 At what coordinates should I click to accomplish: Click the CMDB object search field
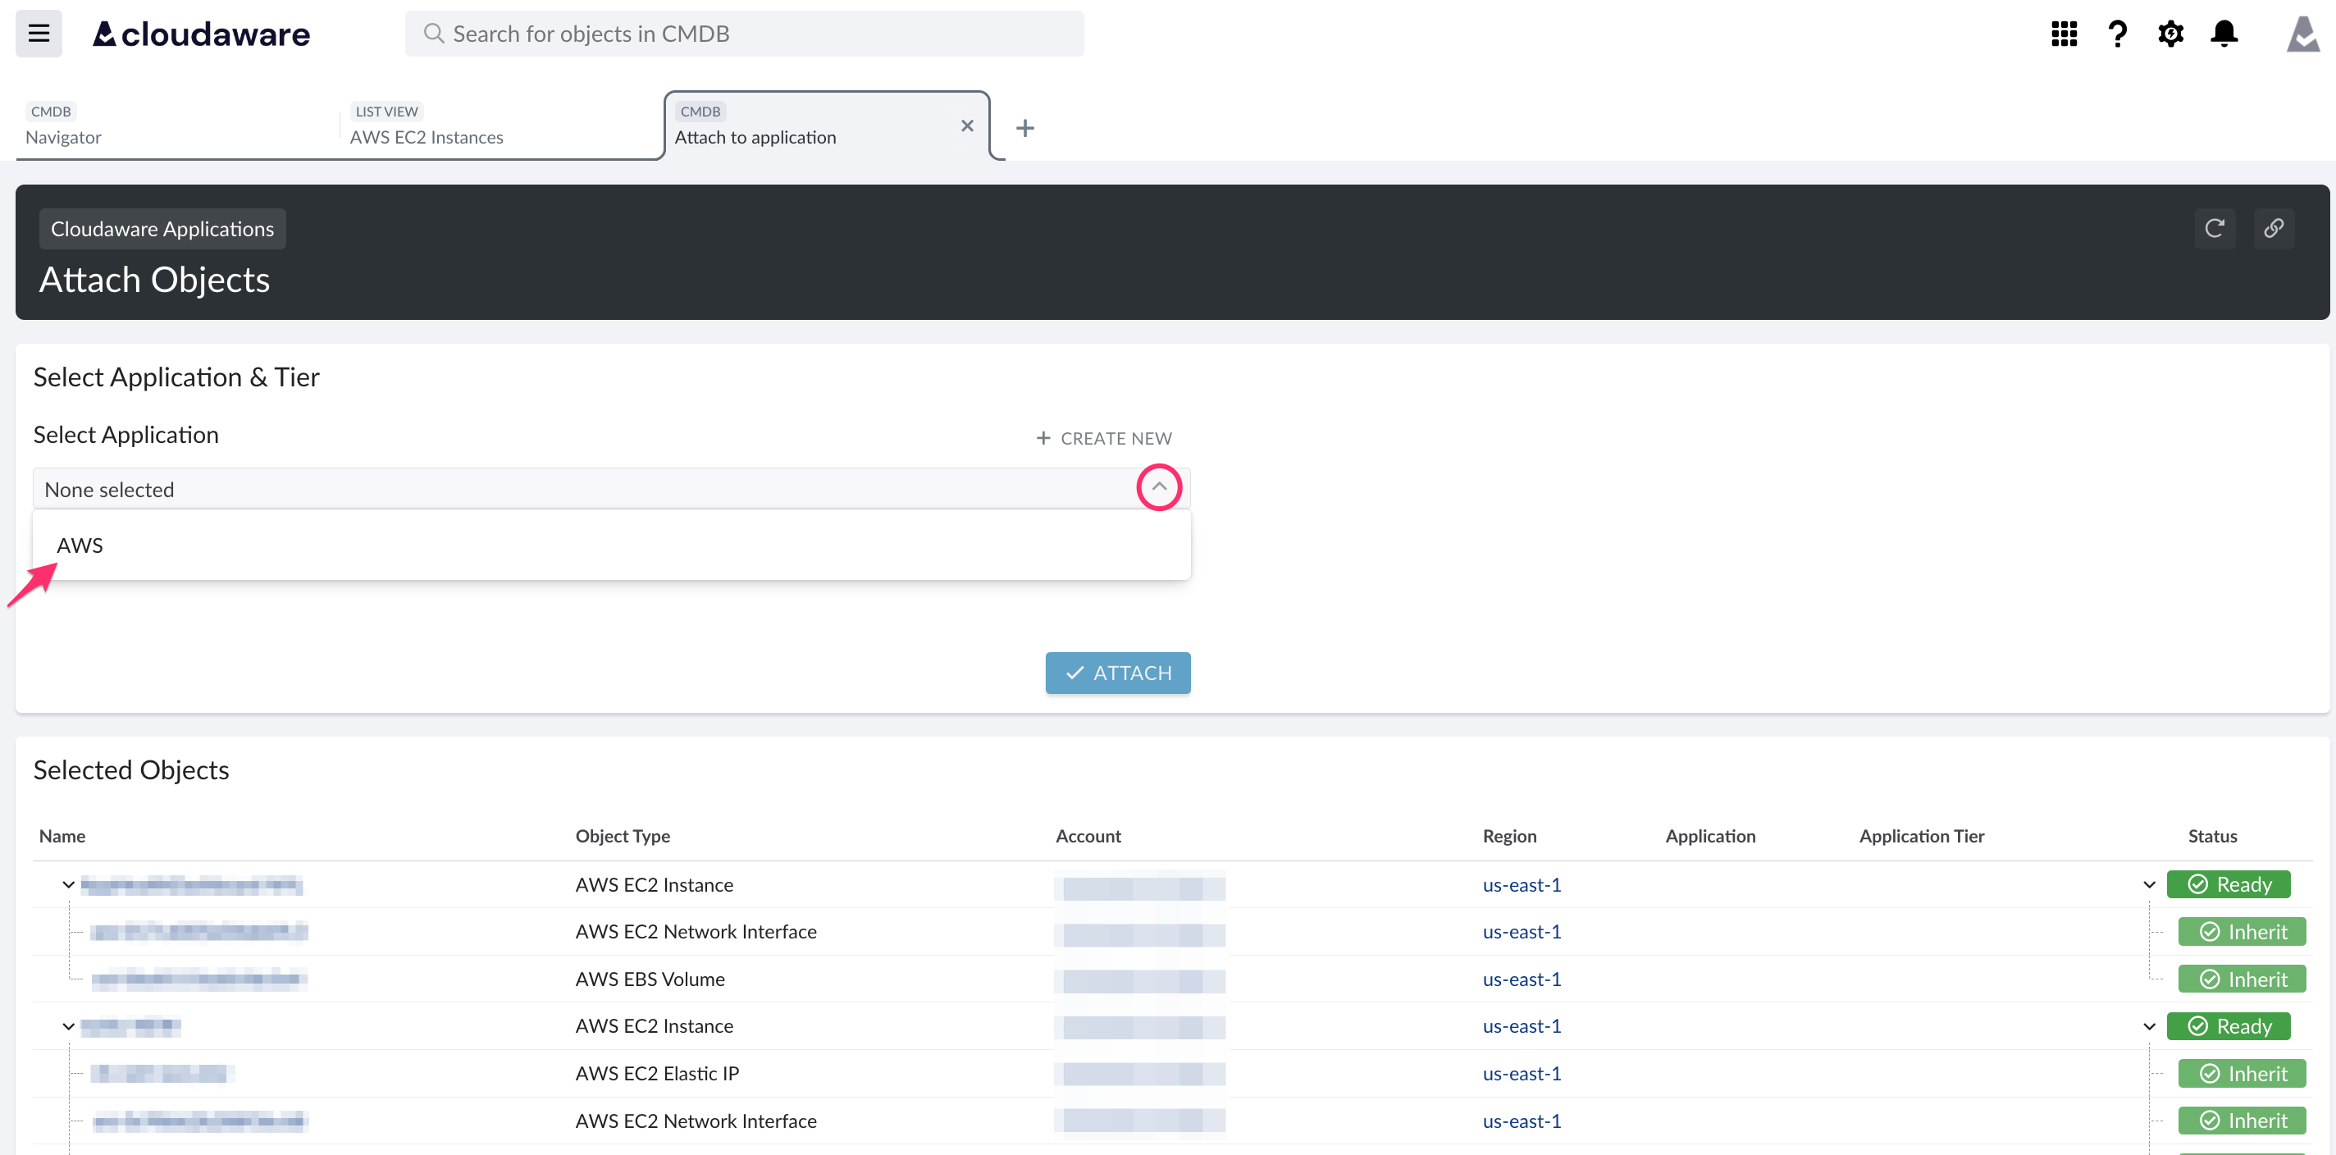(x=744, y=34)
